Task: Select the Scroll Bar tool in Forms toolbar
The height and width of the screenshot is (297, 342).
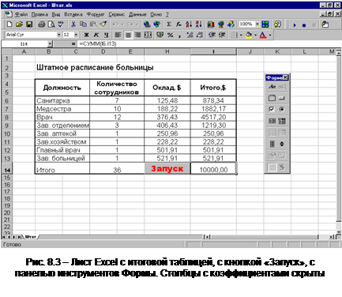Action: (272, 144)
